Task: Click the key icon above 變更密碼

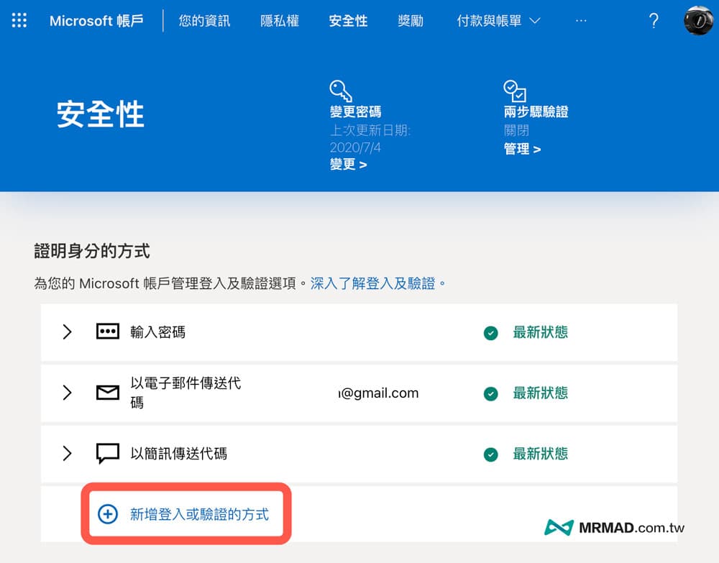Action: (341, 91)
